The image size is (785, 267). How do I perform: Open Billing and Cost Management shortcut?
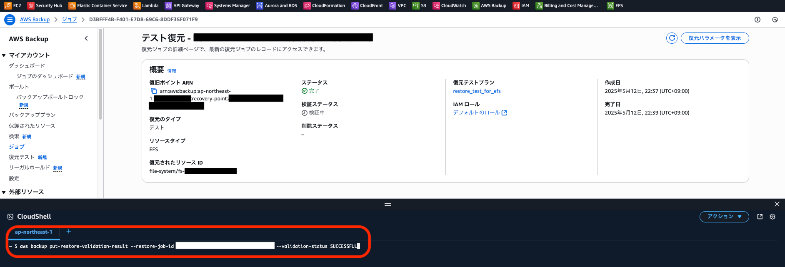coord(567,5)
